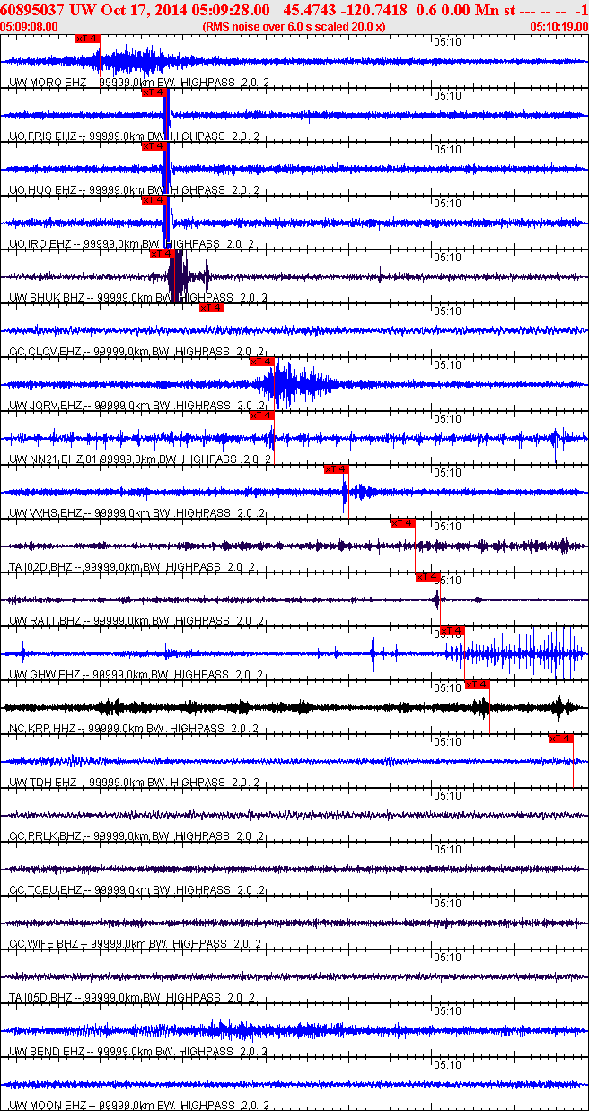This screenshot has height=1111, width=589.
Task: Click station label 'UW SHUK BHZ'
Action: [x=45, y=297]
